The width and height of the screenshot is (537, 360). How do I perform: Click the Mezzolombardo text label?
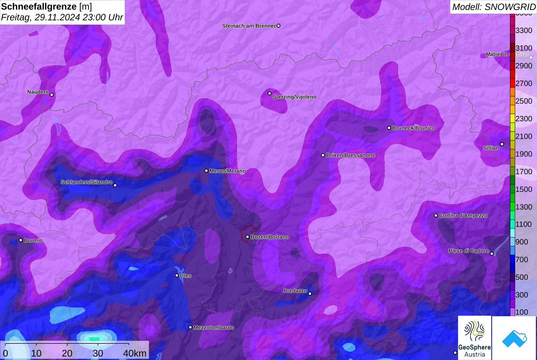click(x=214, y=327)
